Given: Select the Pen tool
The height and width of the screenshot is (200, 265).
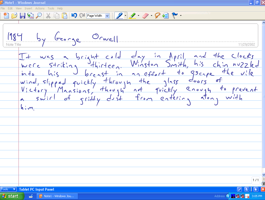Looking at the screenshot, I should point(119,16).
